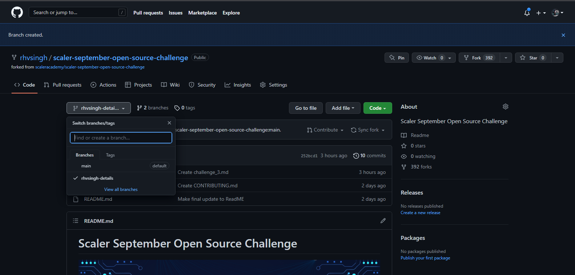575x275 pixels.
Task: Open the Contribute dropdown
Action: coord(325,130)
